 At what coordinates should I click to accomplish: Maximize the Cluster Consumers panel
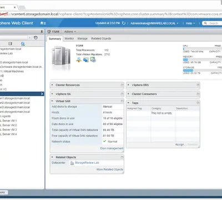click(198, 94)
